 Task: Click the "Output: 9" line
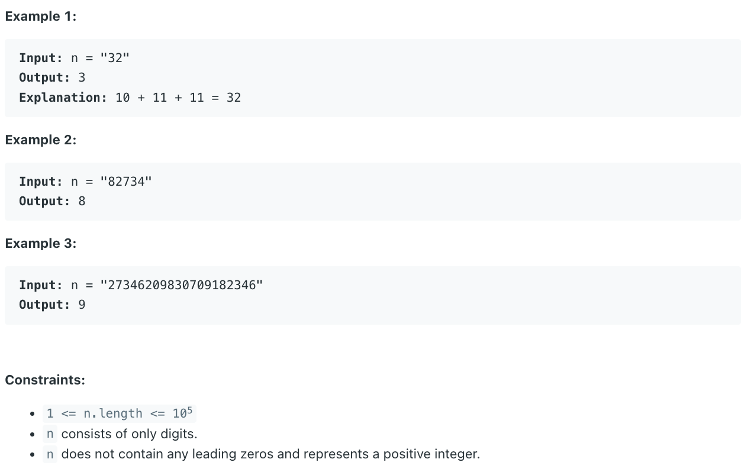coord(52,305)
